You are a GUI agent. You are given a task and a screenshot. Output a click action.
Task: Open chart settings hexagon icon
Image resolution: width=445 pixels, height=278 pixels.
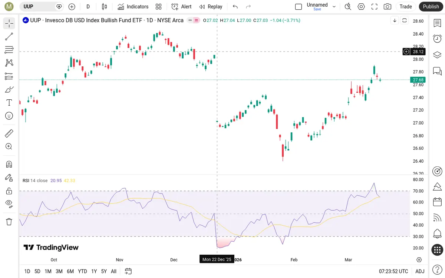click(x=361, y=7)
